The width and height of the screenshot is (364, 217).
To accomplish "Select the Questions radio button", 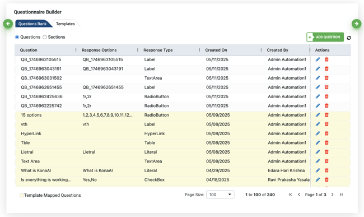I will (17, 37).
